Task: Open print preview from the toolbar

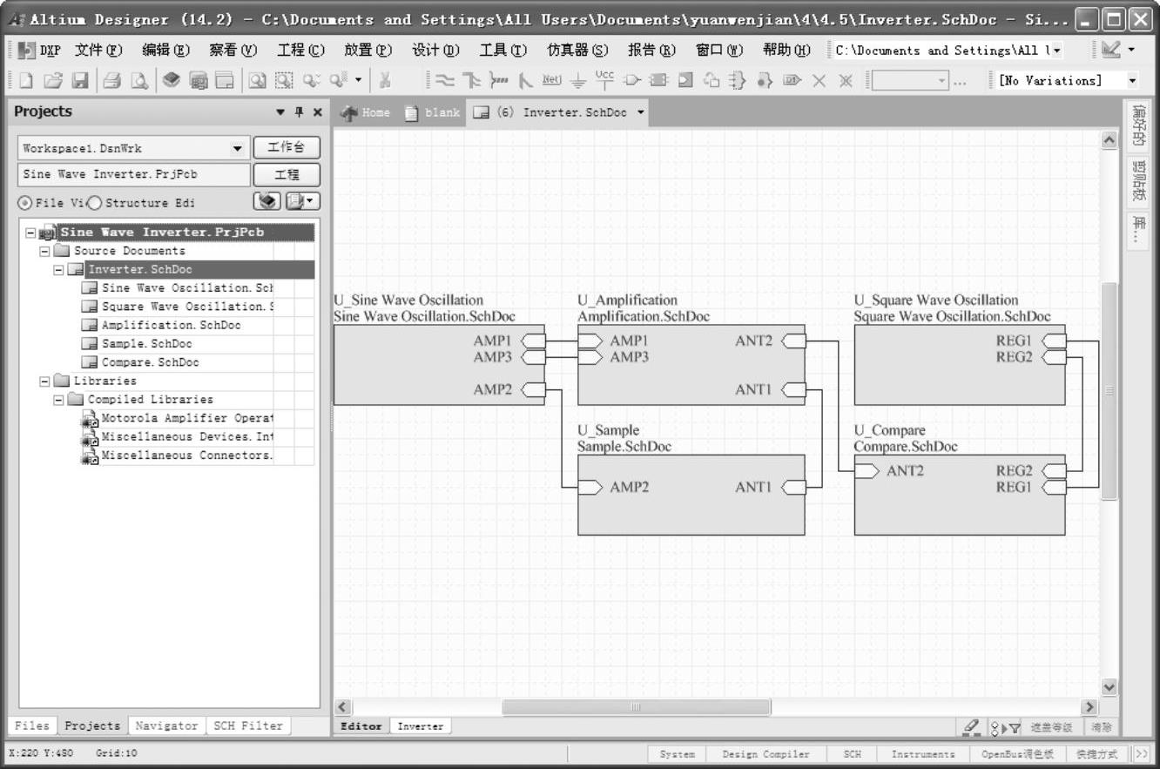Action: click(138, 81)
